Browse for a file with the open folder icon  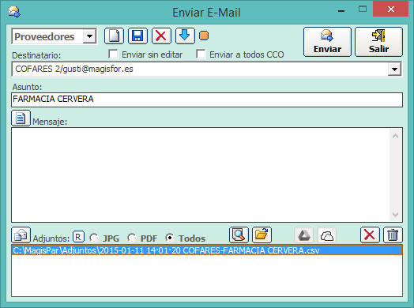point(262,235)
